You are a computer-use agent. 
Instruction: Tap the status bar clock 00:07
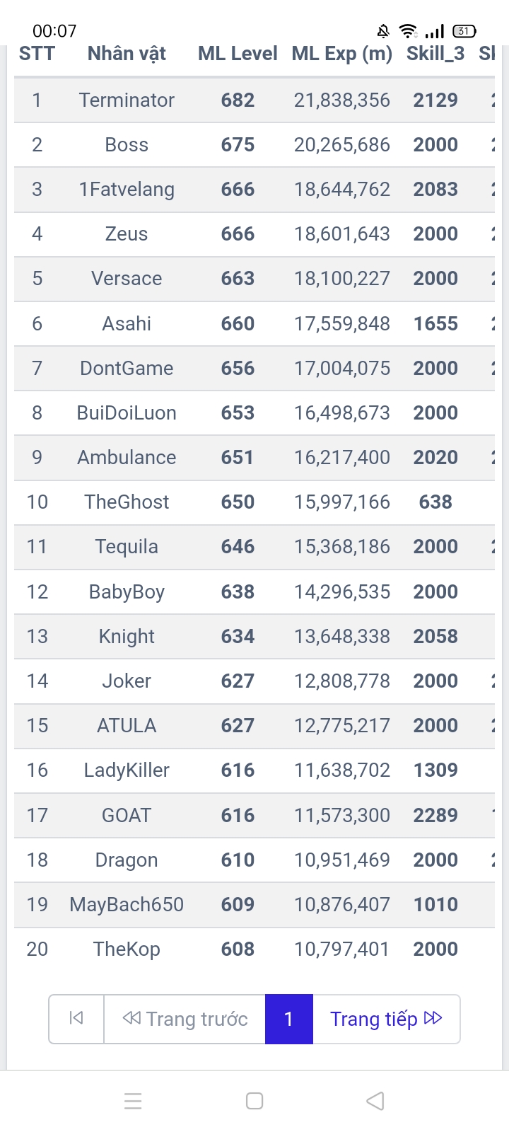pyautogui.click(x=54, y=31)
